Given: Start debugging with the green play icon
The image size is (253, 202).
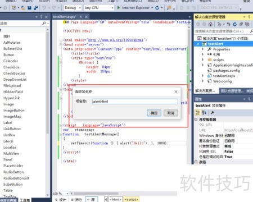Looking at the screenshot, I should [x=119, y=8].
